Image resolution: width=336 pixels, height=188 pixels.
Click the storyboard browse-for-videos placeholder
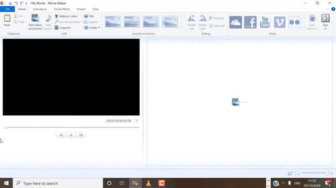pos(240,102)
